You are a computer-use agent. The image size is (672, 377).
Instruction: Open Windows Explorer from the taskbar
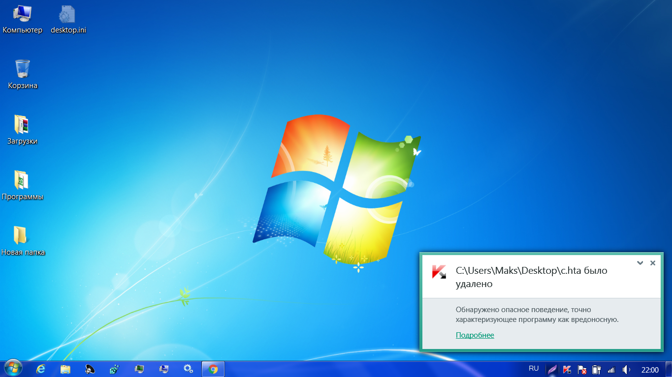65,369
